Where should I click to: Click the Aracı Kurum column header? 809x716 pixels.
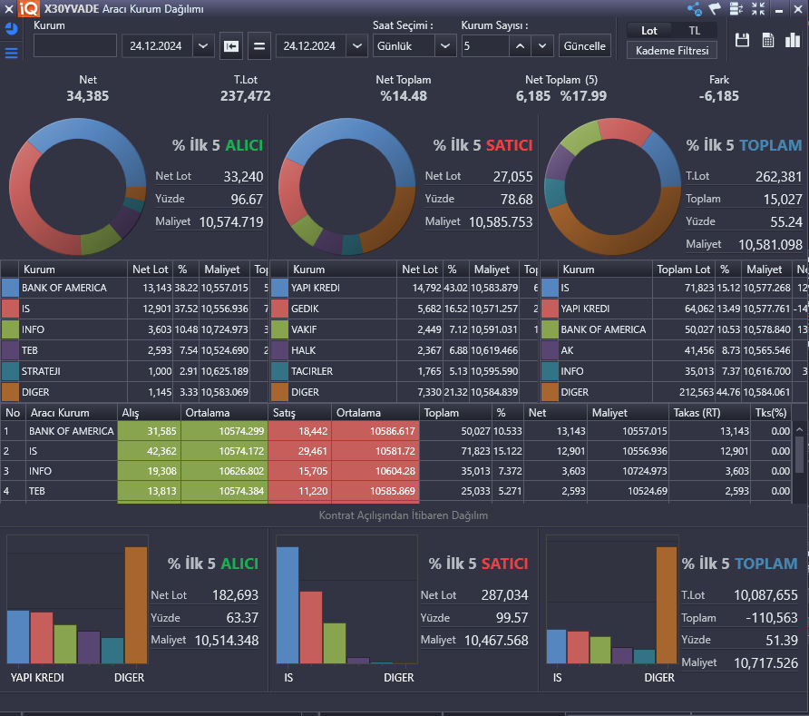point(72,413)
